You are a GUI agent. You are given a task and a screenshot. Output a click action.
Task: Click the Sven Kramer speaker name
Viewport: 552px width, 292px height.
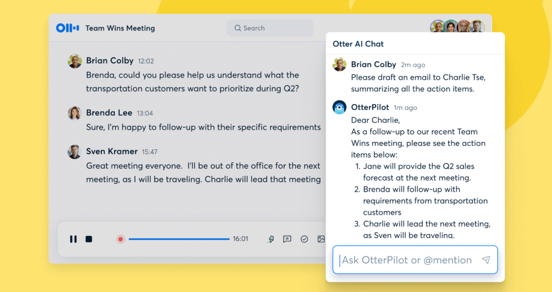112,152
